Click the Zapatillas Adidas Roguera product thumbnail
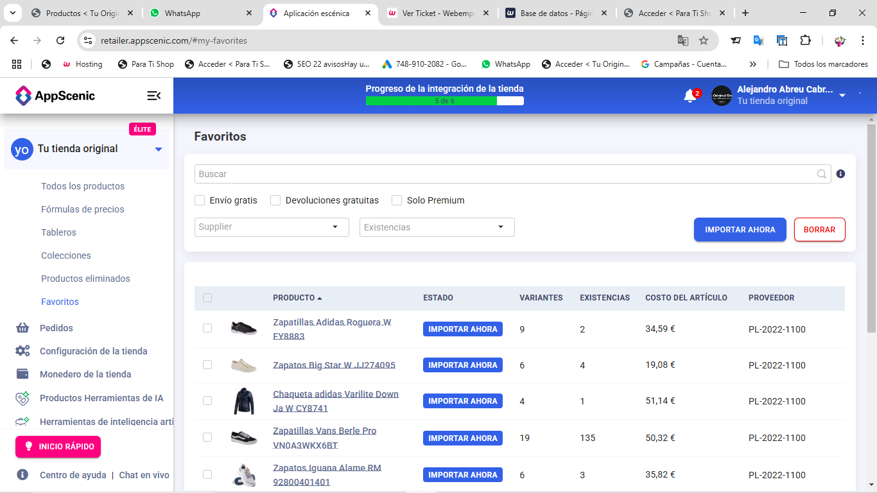877x493 pixels. point(244,328)
